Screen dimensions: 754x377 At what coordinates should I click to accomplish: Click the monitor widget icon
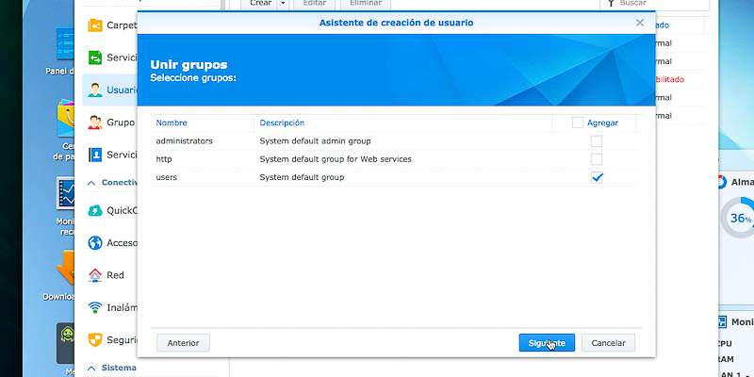721,321
